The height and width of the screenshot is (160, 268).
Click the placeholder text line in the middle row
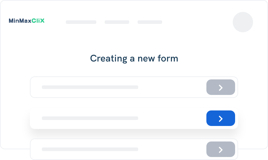(90, 118)
